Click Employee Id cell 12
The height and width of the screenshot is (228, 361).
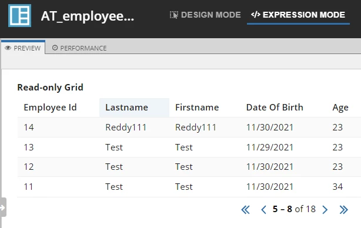pyautogui.click(x=29, y=167)
